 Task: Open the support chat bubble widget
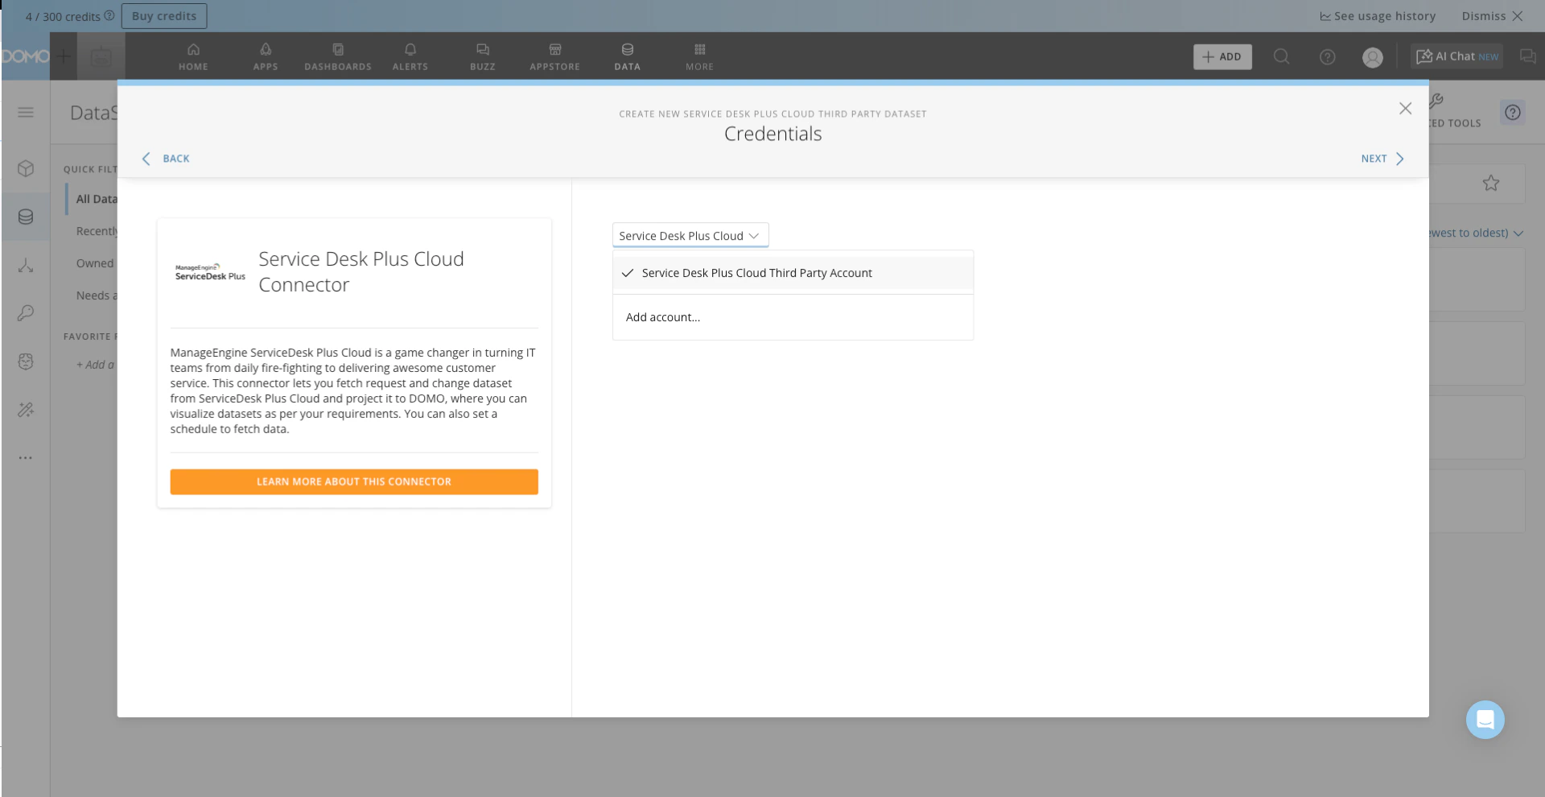tap(1485, 720)
